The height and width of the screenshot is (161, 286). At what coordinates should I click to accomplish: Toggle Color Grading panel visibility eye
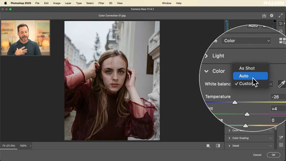pos(270,138)
